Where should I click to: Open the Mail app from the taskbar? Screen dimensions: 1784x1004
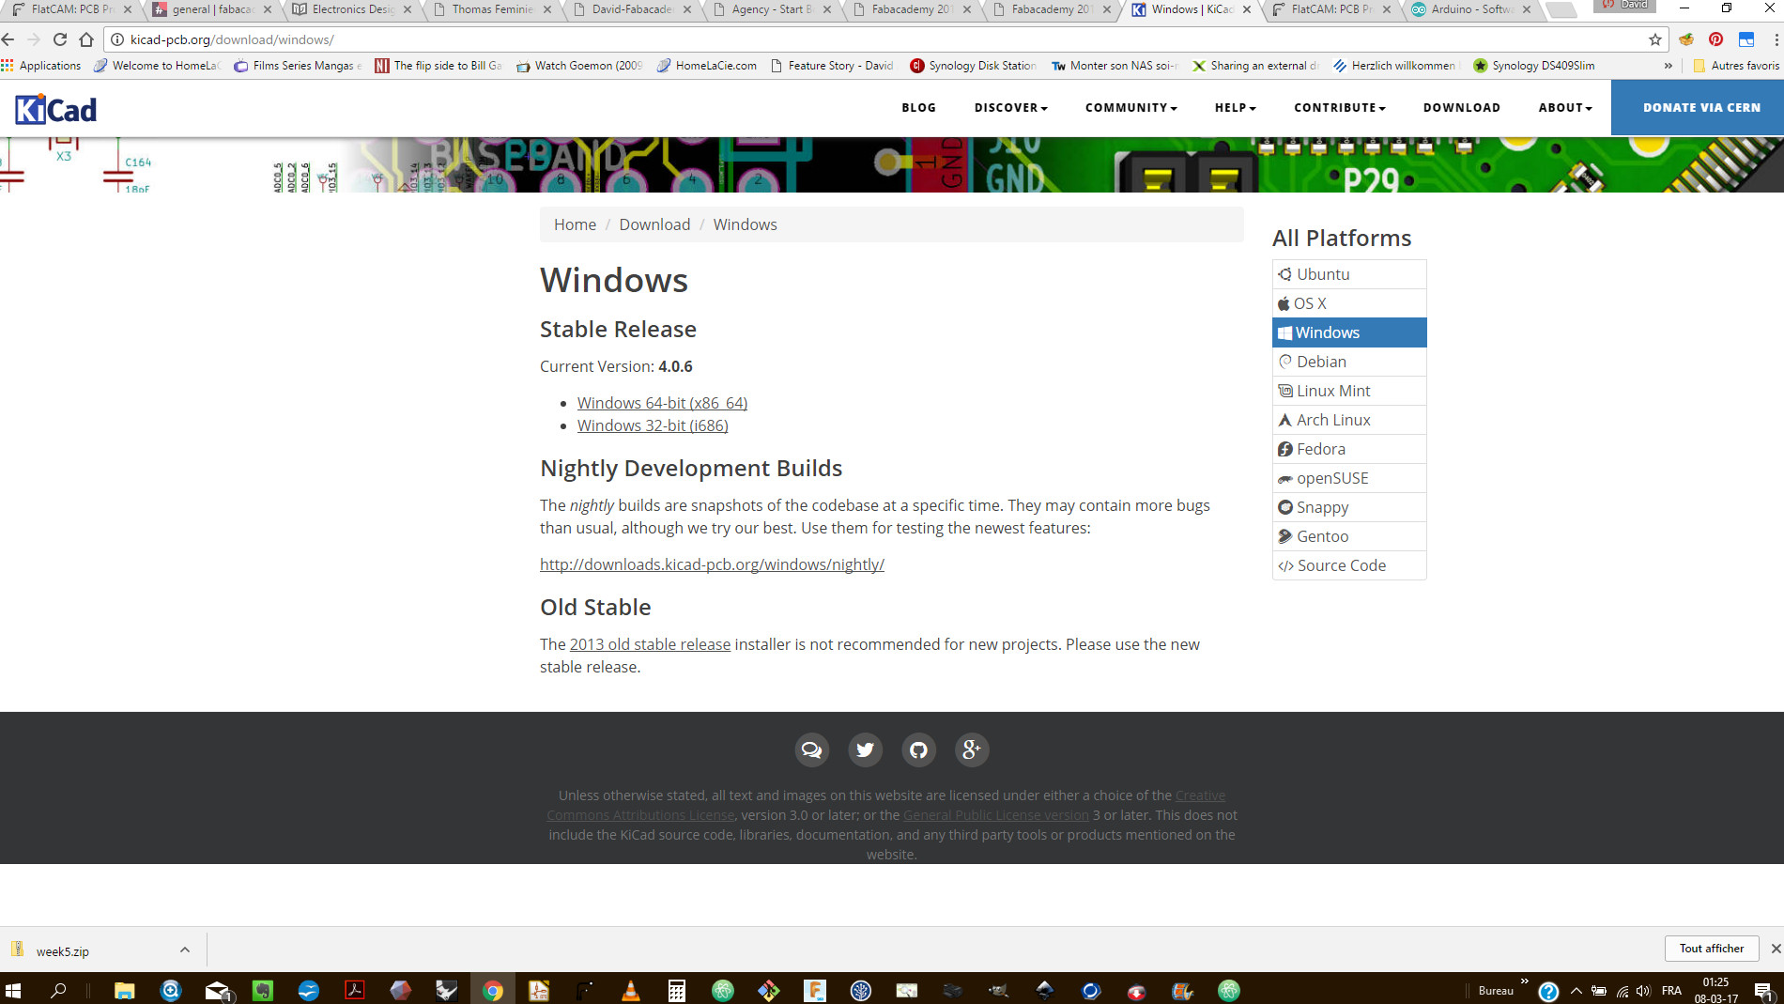coord(218,990)
